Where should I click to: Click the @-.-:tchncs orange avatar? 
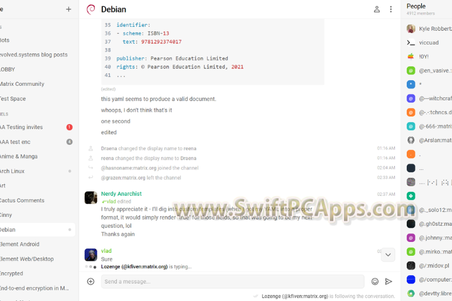(411, 112)
